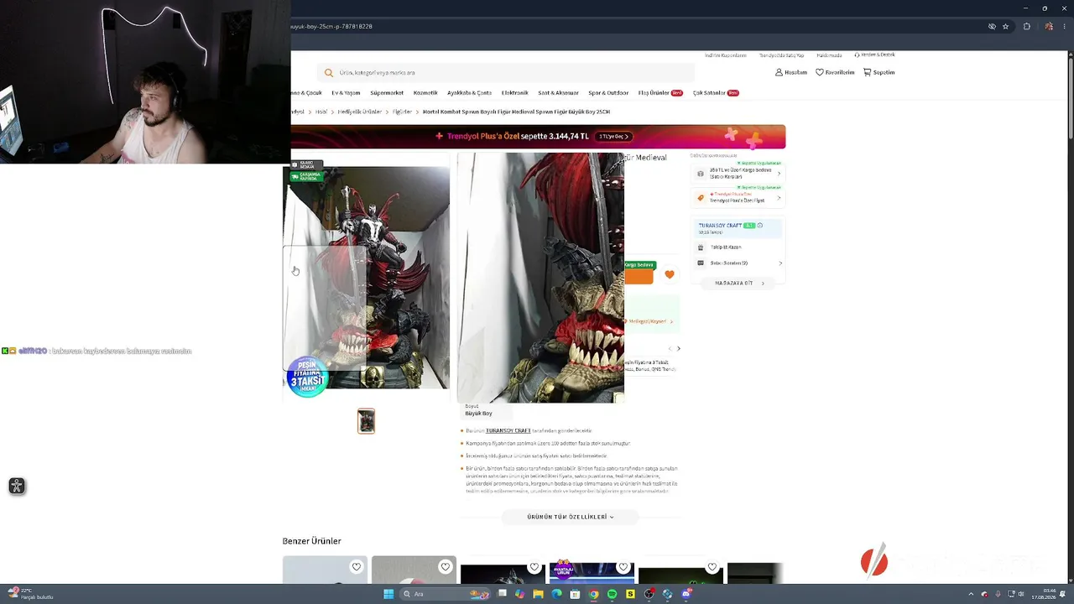Open the Hakkımızda link

coord(829,55)
